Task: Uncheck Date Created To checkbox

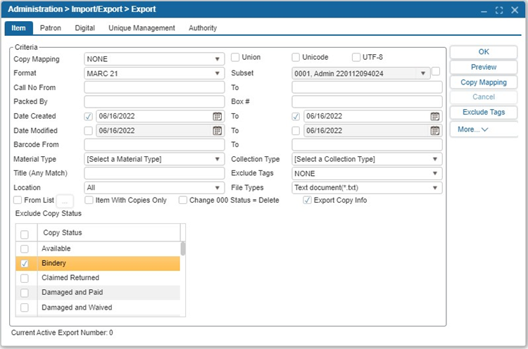Action: 296,116
